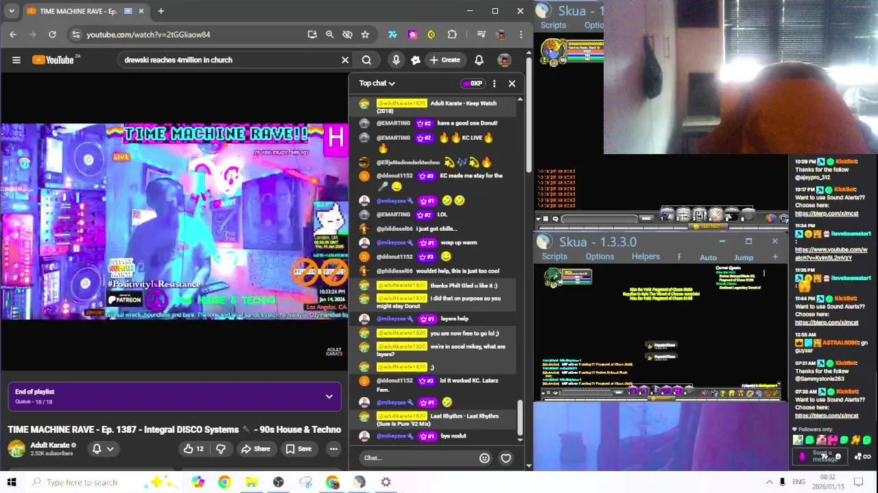Send a heart reaction in chat
The image size is (878, 493).
pos(506,458)
